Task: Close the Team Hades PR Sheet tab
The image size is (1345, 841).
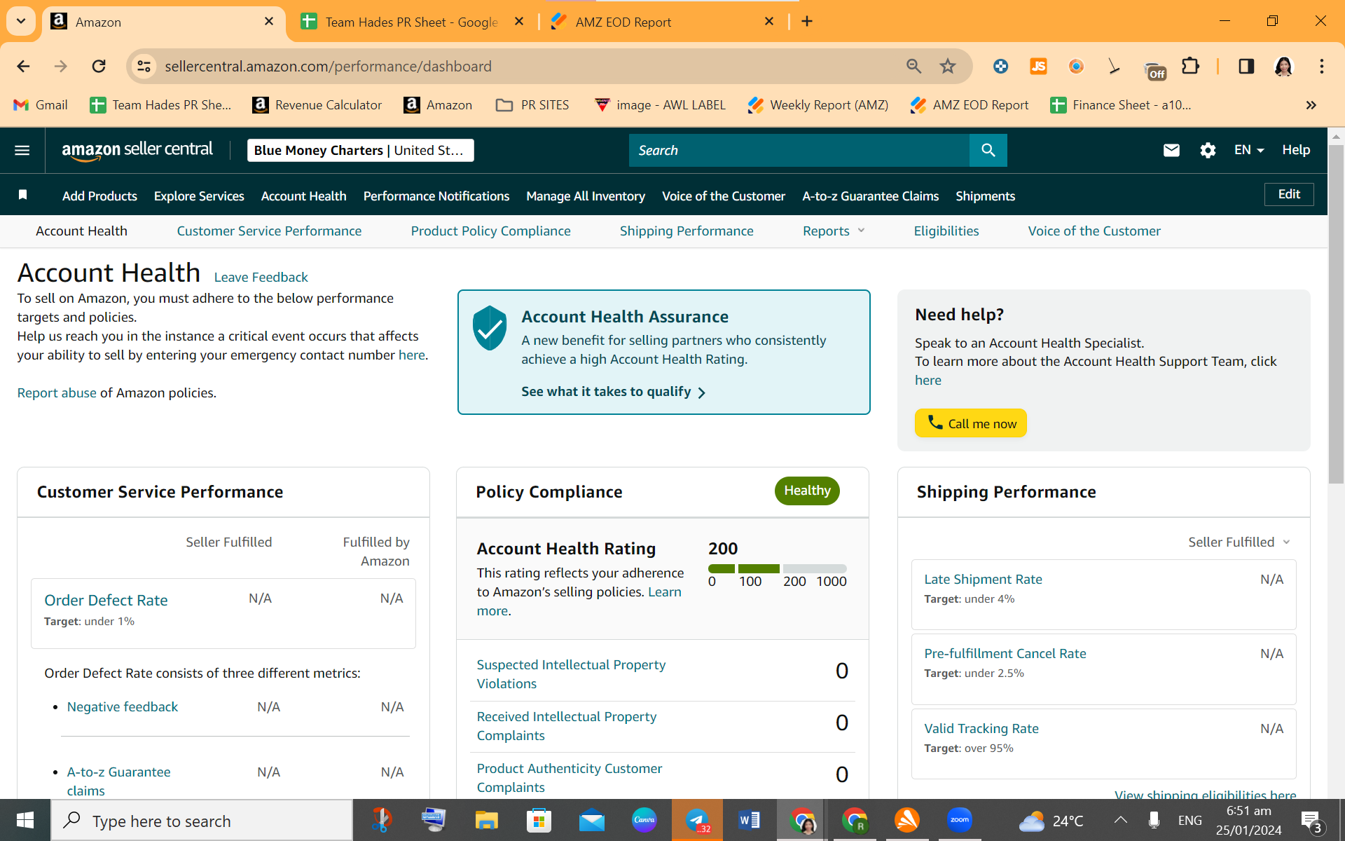Action: tap(519, 22)
